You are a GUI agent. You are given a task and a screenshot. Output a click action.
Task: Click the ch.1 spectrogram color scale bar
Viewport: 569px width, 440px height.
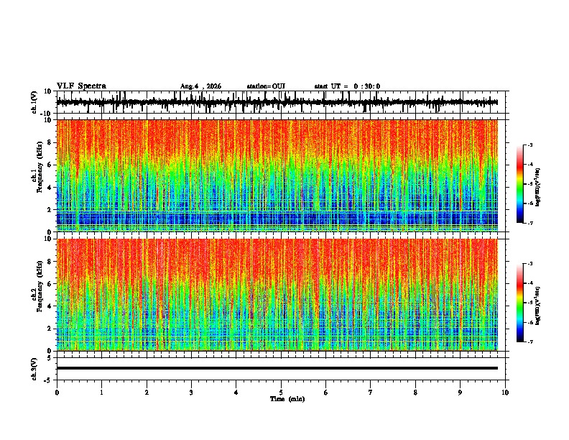click(x=519, y=184)
